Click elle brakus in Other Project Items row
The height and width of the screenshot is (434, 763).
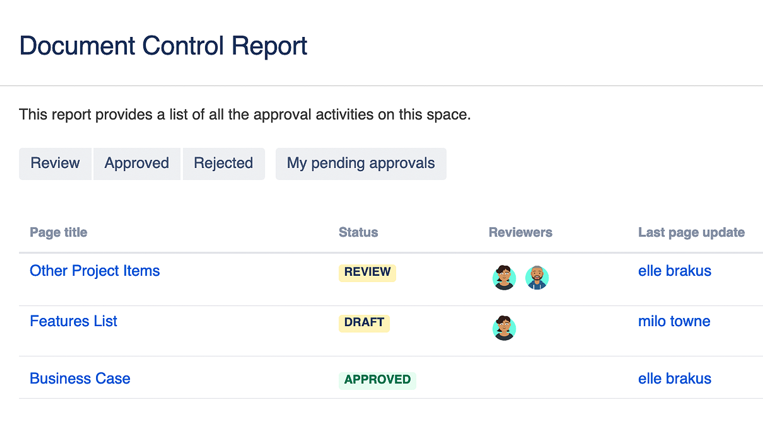click(675, 271)
